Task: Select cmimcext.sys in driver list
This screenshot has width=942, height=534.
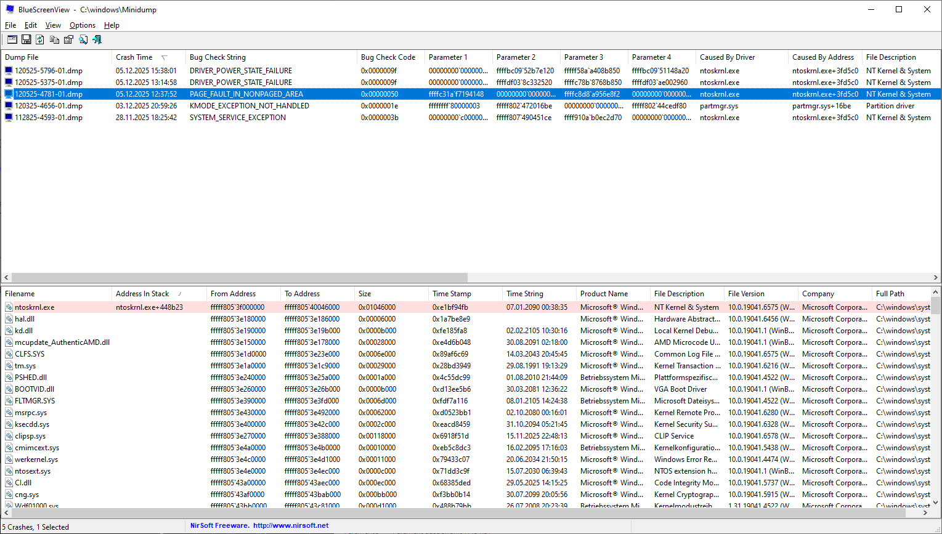Action: (37, 448)
